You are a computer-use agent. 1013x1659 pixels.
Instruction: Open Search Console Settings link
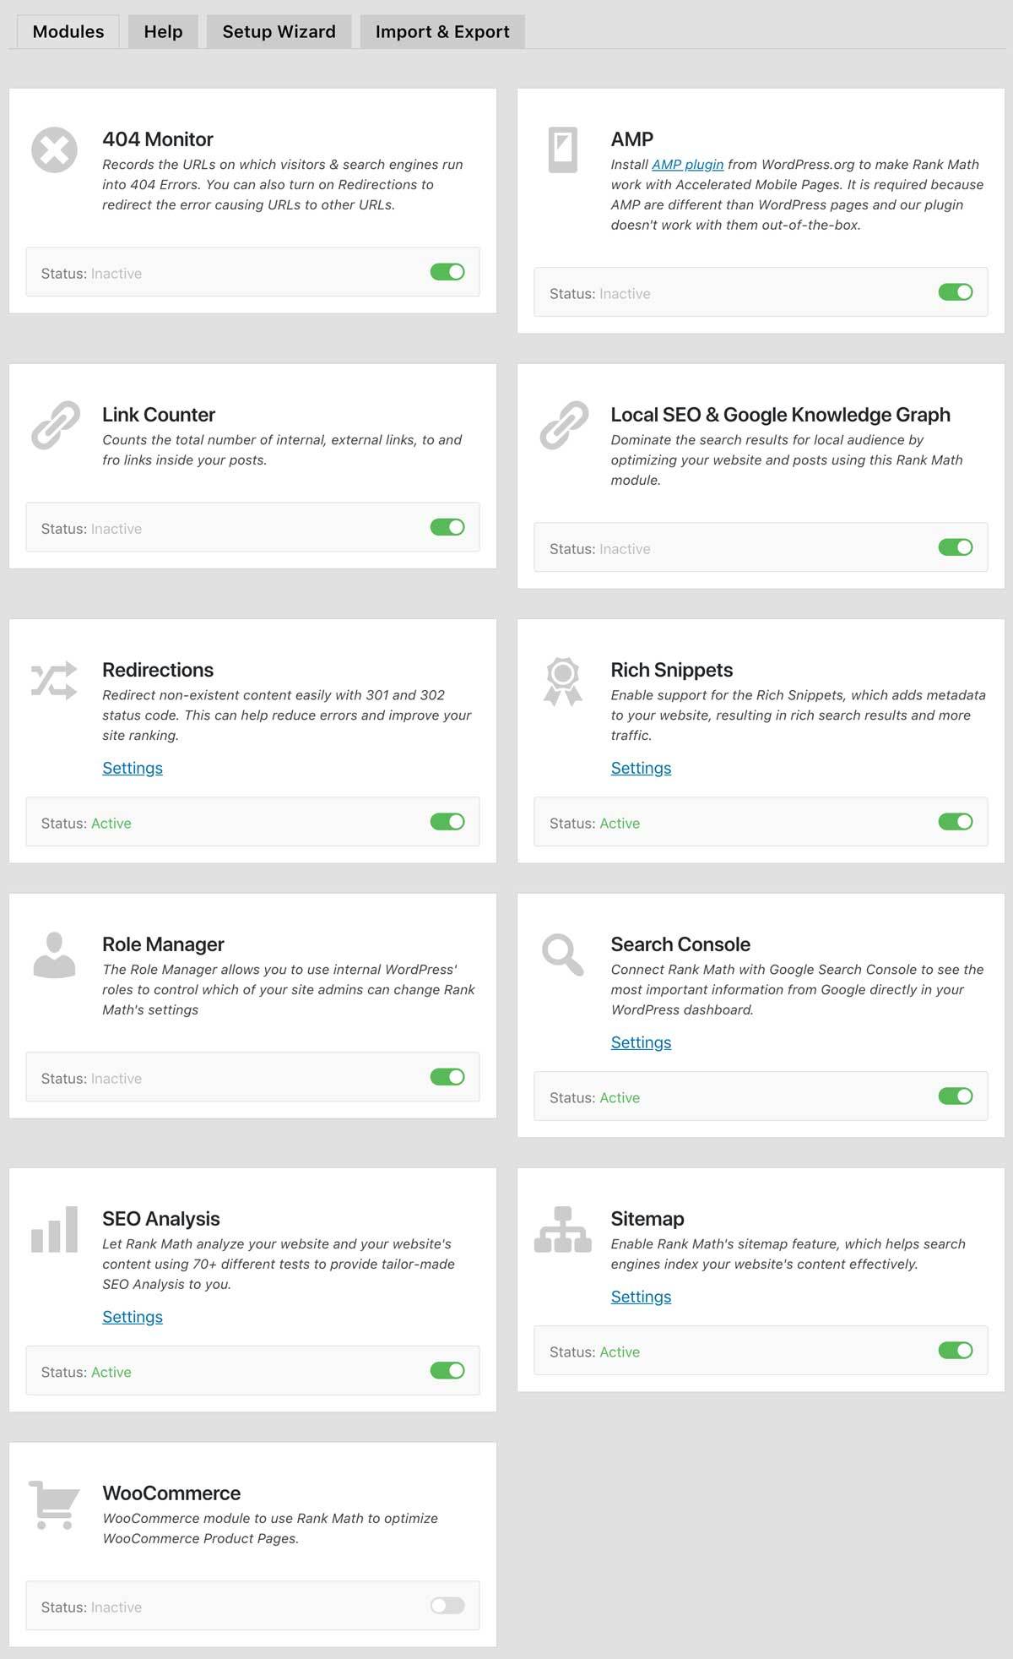click(641, 1042)
